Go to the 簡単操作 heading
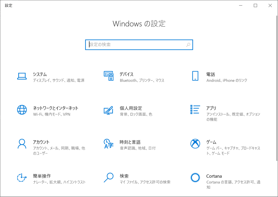The height and width of the screenshot is (197, 278). pos(42,176)
